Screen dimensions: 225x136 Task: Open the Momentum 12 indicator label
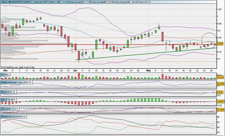8,92
